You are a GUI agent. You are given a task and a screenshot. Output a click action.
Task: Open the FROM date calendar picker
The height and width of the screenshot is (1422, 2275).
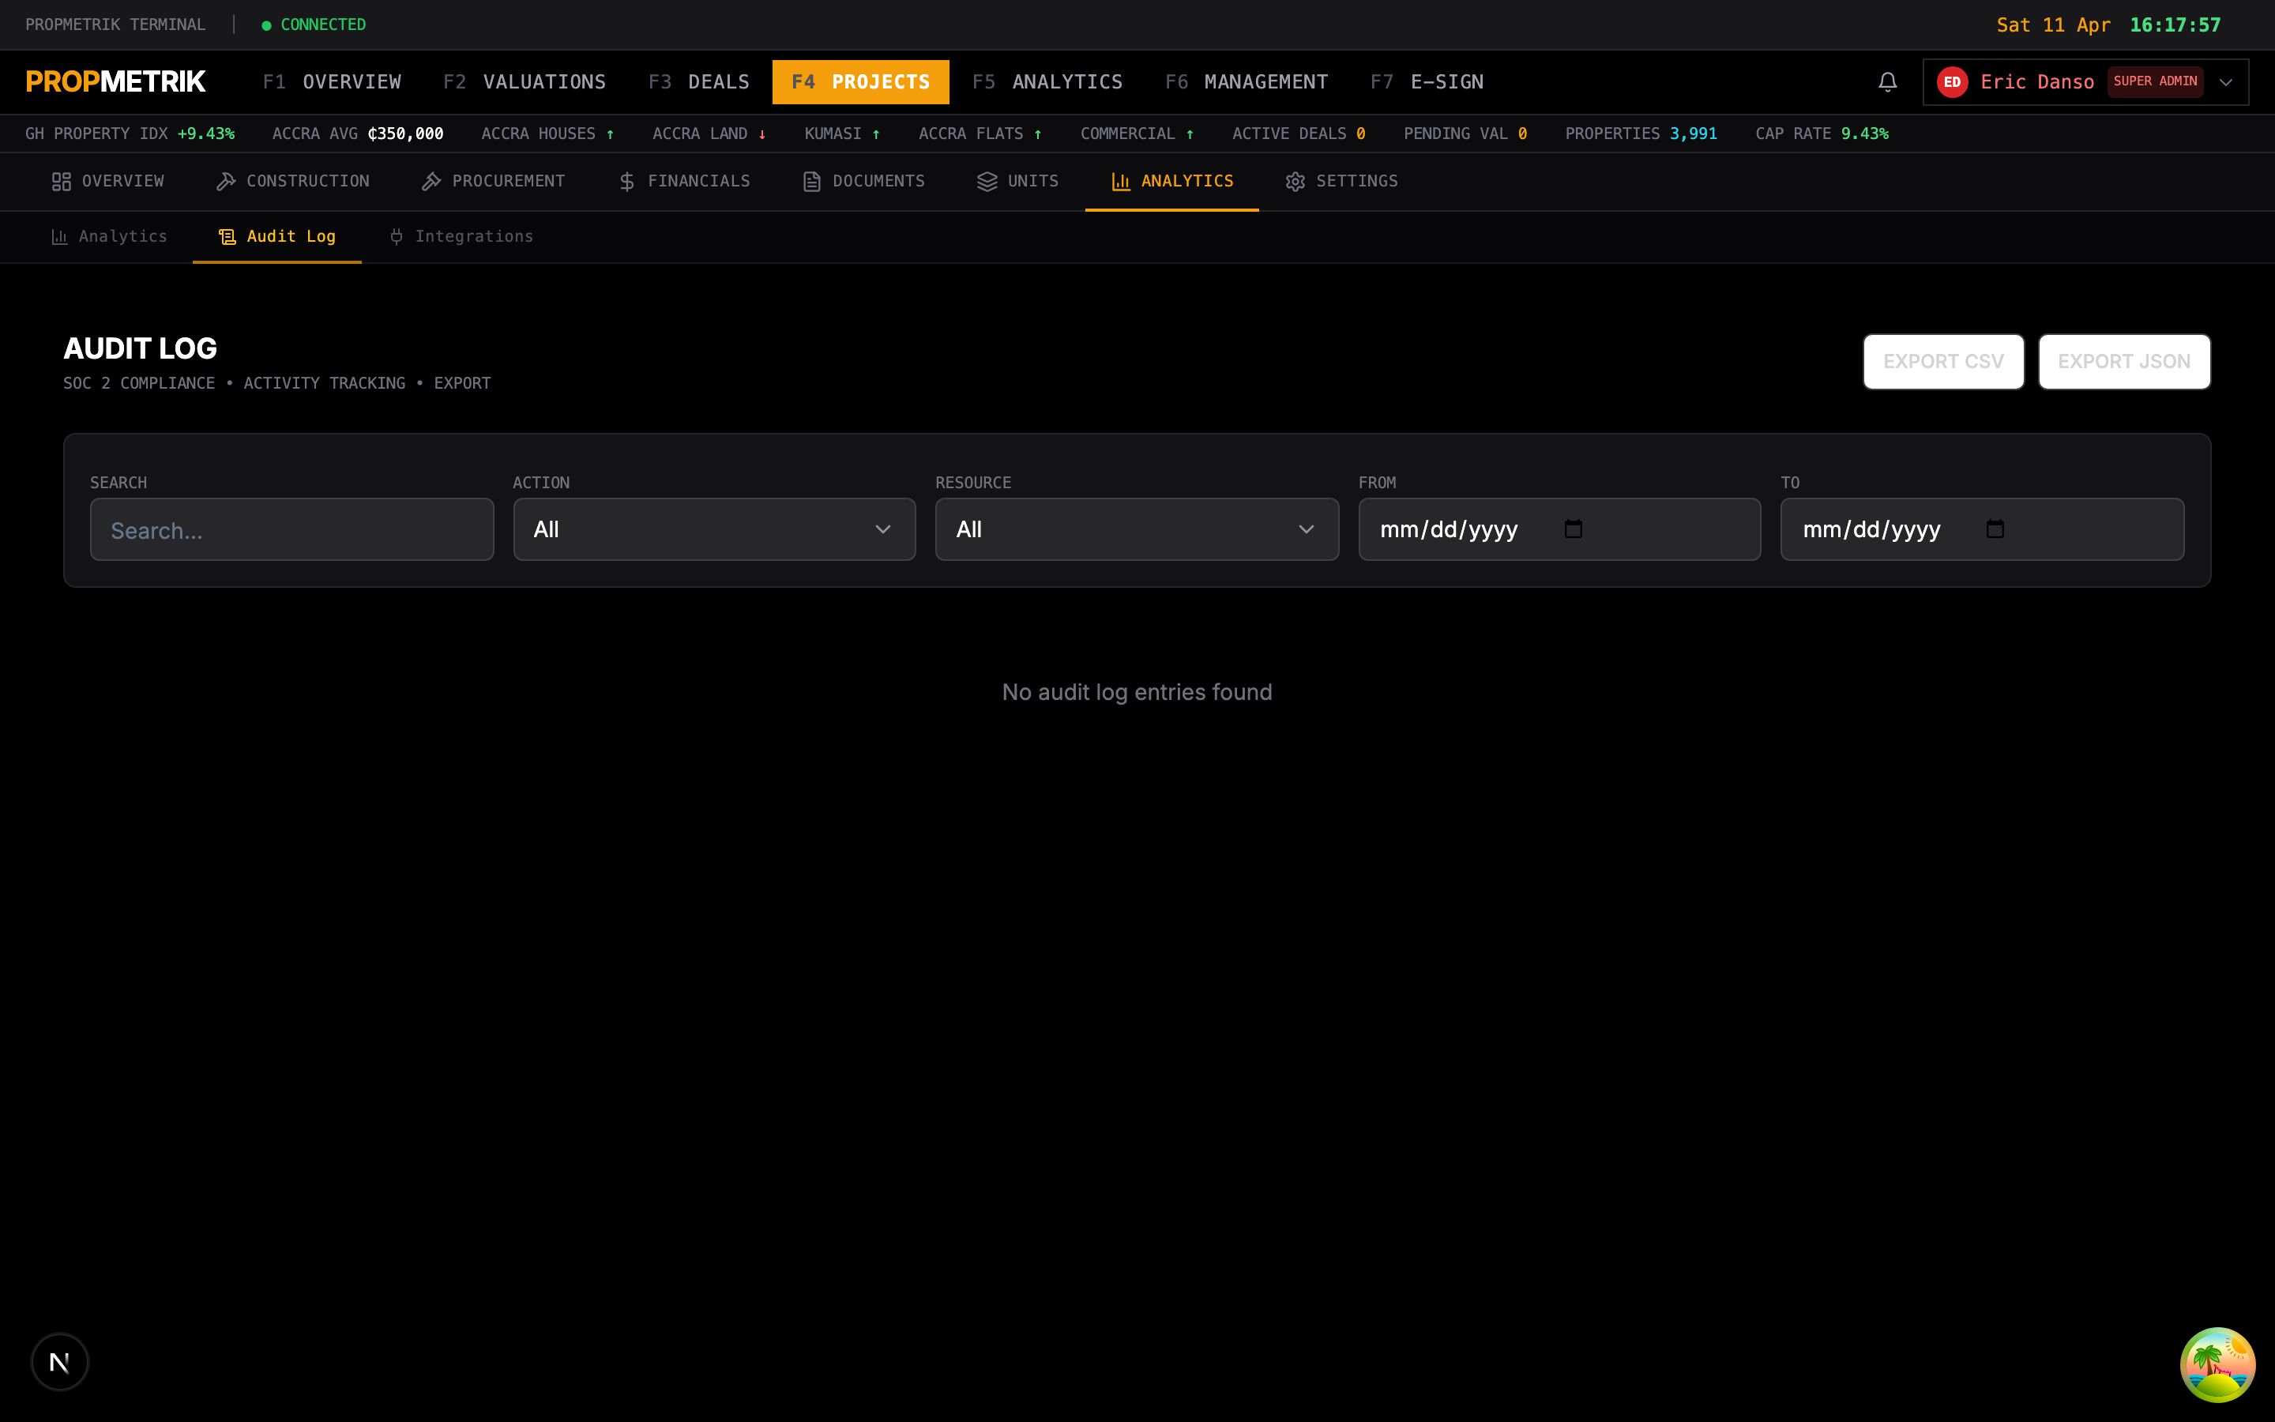[1573, 529]
